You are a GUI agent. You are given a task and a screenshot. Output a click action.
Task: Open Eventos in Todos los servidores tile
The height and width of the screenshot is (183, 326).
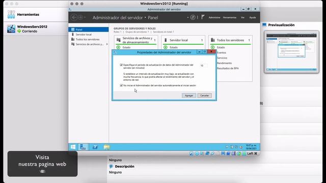click(222, 53)
